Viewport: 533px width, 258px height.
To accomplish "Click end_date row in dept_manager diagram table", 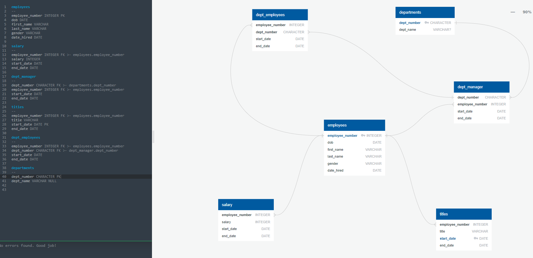I will [482, 118].
